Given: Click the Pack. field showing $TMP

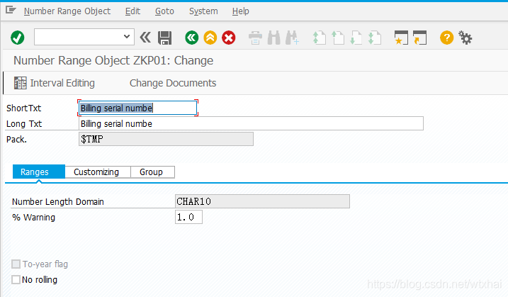Looking at the screenshot, I should (x=166, y=139).
